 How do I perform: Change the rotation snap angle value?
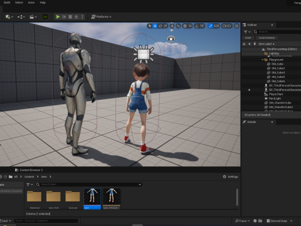tap(202, 26)
